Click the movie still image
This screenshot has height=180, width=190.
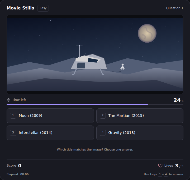[95, 54]
